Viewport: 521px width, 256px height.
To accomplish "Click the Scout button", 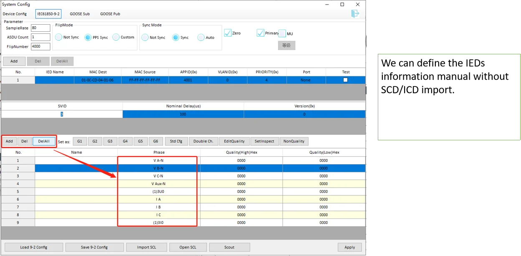I will pyautogui.click(x=229, y=247).
